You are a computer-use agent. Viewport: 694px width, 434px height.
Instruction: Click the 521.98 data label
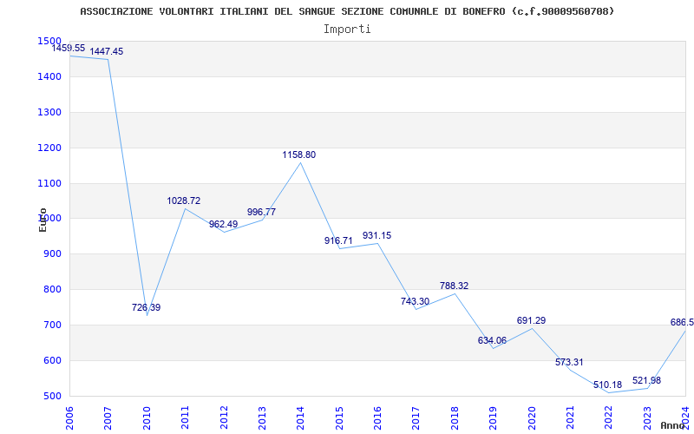point(646,380)
